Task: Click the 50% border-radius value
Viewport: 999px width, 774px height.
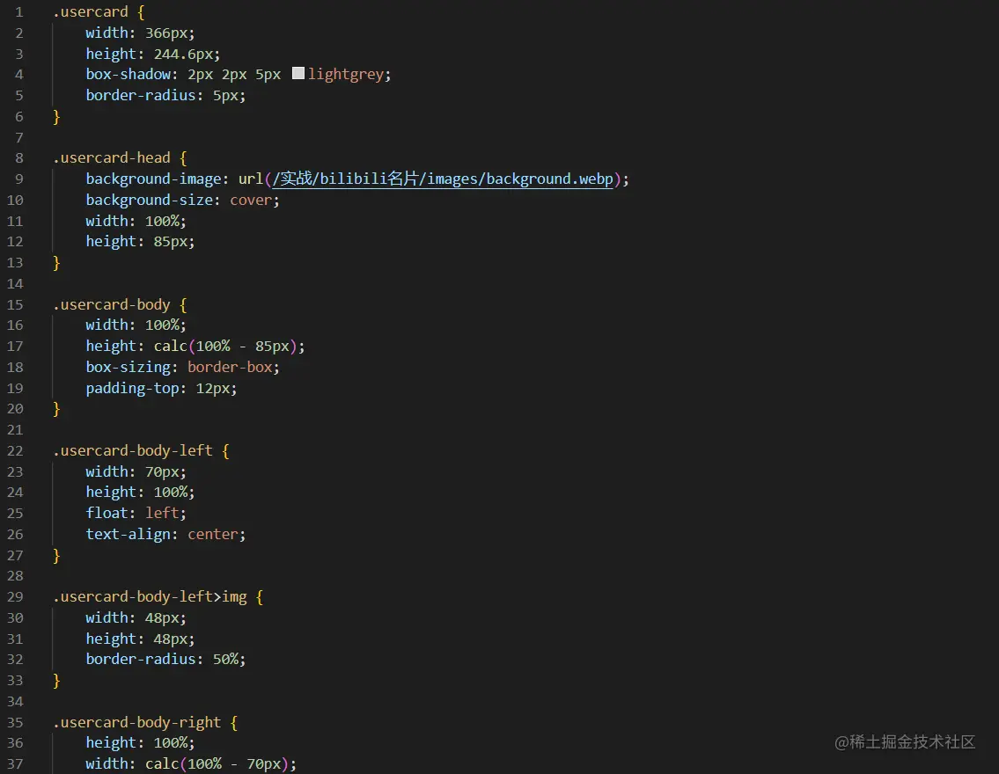Action: pyautogui.click(x=225, y=660)
